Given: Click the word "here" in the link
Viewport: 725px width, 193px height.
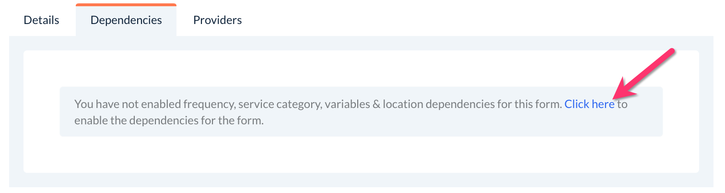Looking at the screenshot, I should [602, 104].
